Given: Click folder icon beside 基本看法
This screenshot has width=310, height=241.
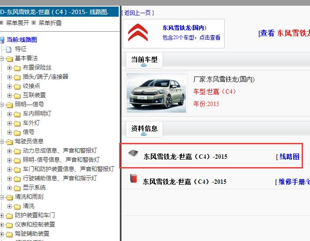Looking at the screenshot, I should (10, 59).
